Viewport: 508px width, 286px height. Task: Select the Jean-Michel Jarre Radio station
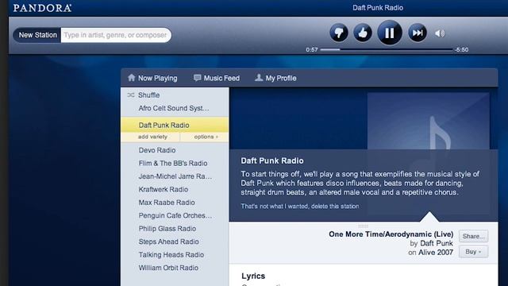(x=175, y=176)
